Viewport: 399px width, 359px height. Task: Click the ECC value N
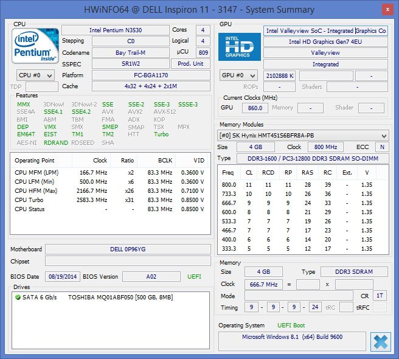point(382,147)
